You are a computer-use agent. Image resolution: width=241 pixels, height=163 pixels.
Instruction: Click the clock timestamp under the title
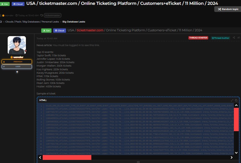(27, 15)
